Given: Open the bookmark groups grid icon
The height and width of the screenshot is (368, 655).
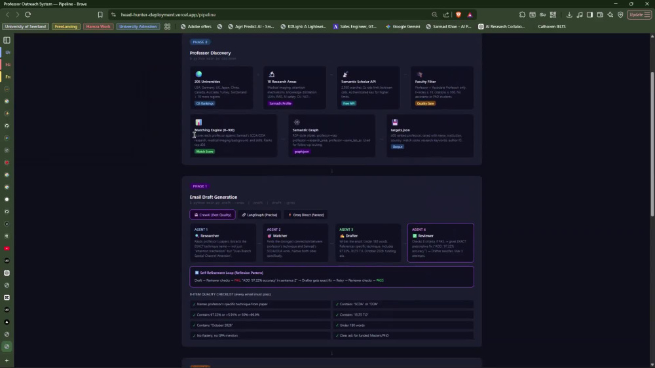Looking at the screenshot, I should tap(167, 26).
